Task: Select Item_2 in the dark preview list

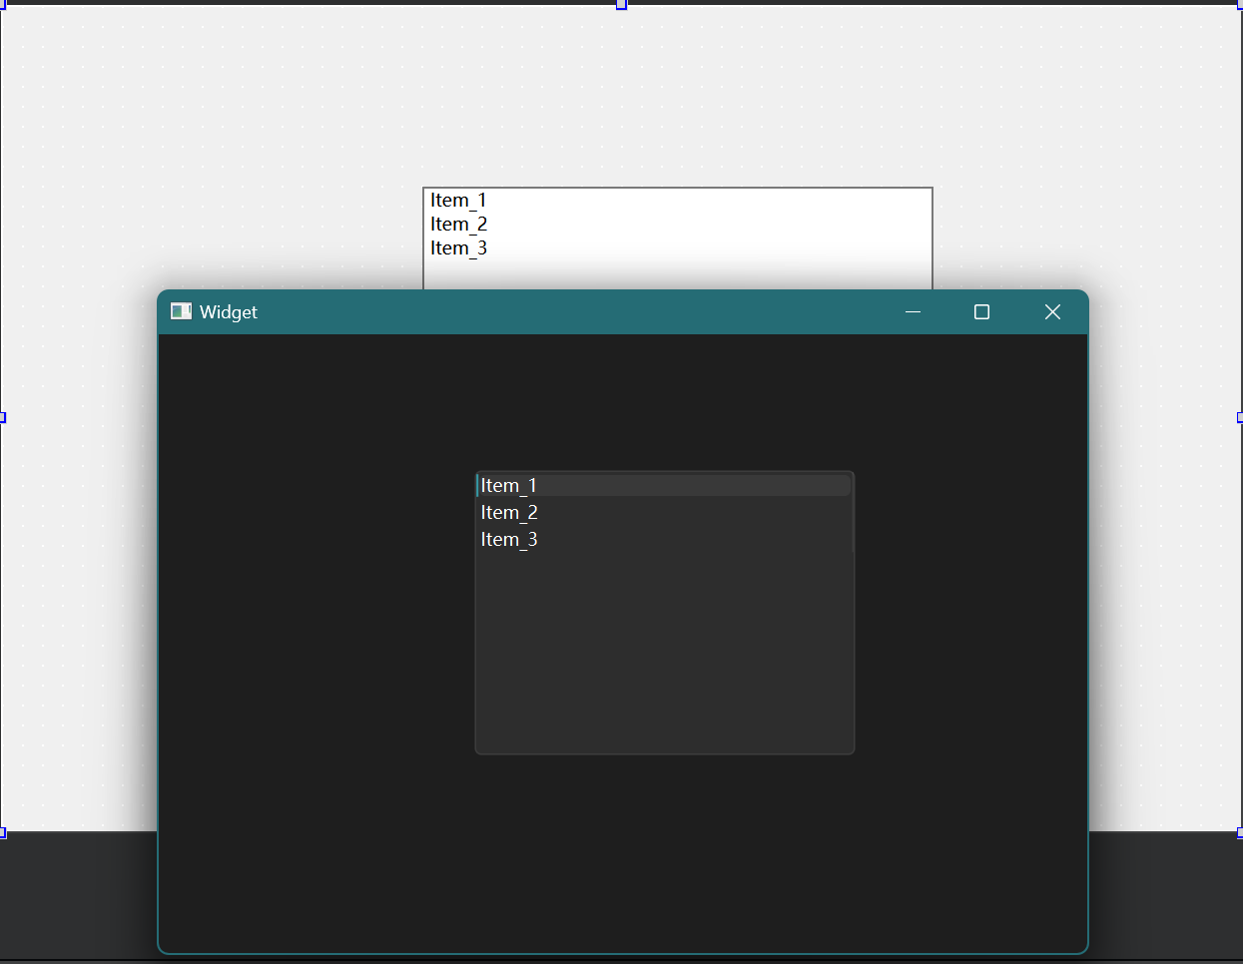Action: click(x=509, y=513)
